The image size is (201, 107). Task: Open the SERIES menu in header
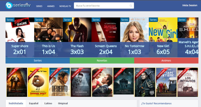pos(39,6)
